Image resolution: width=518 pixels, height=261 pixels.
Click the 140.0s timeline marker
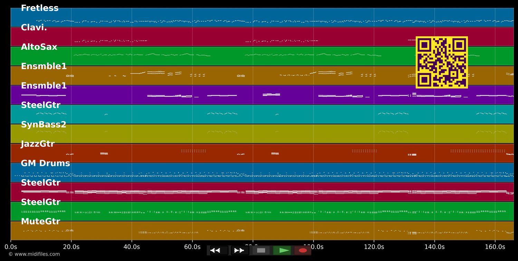click(434, 247)
